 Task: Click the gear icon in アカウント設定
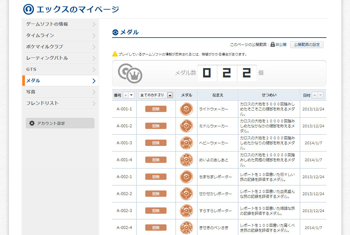tap(32, 123)
